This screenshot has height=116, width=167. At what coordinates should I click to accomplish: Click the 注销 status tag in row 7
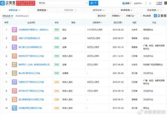[x=57, y=82]
